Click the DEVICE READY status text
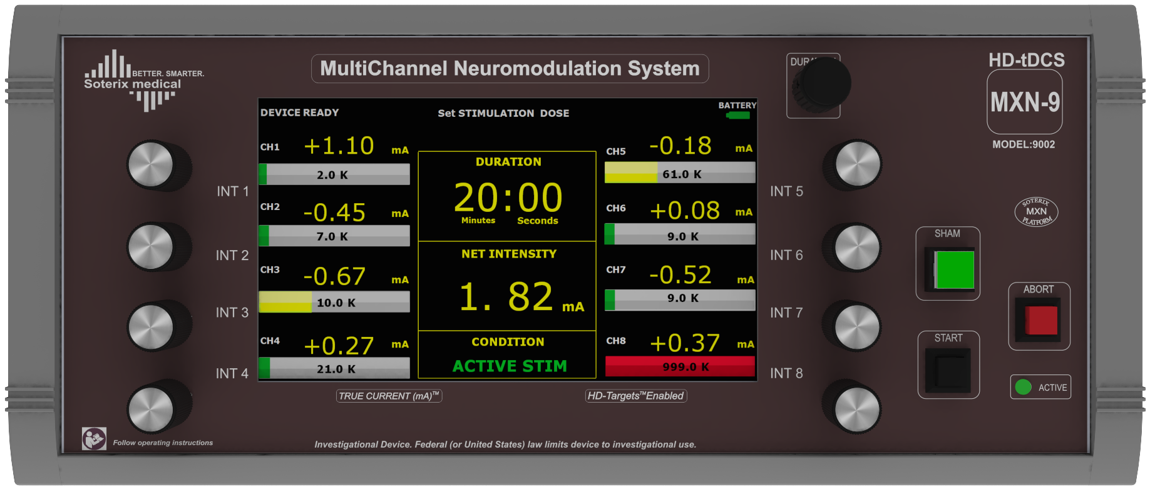 pos(299,113)
